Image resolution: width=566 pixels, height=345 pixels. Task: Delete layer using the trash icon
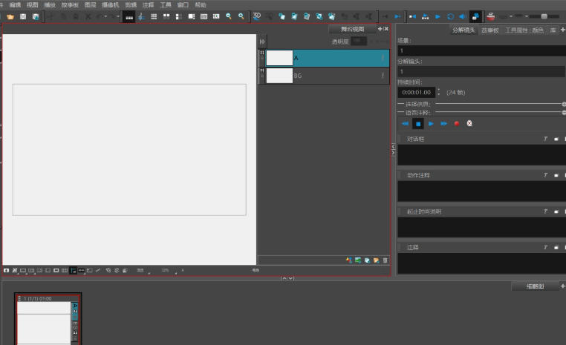coord(385,260)
